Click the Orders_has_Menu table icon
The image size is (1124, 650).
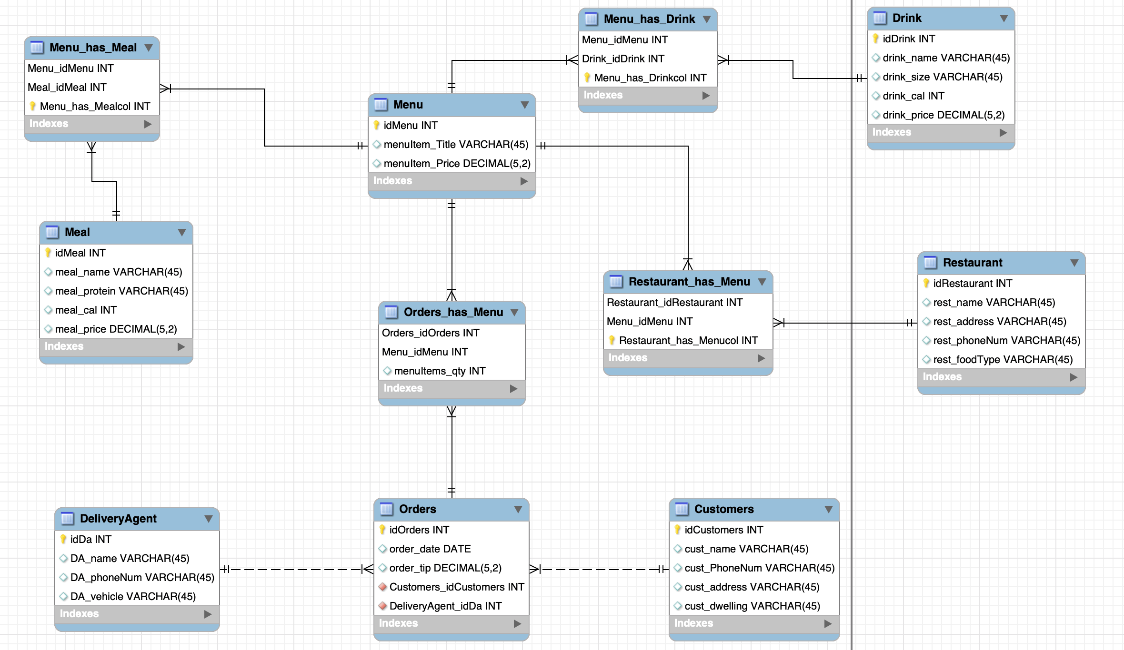(x=391, y=312)
